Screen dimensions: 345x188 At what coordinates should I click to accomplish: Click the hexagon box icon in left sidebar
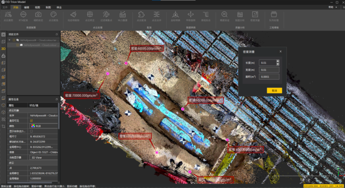click(3, 105)
